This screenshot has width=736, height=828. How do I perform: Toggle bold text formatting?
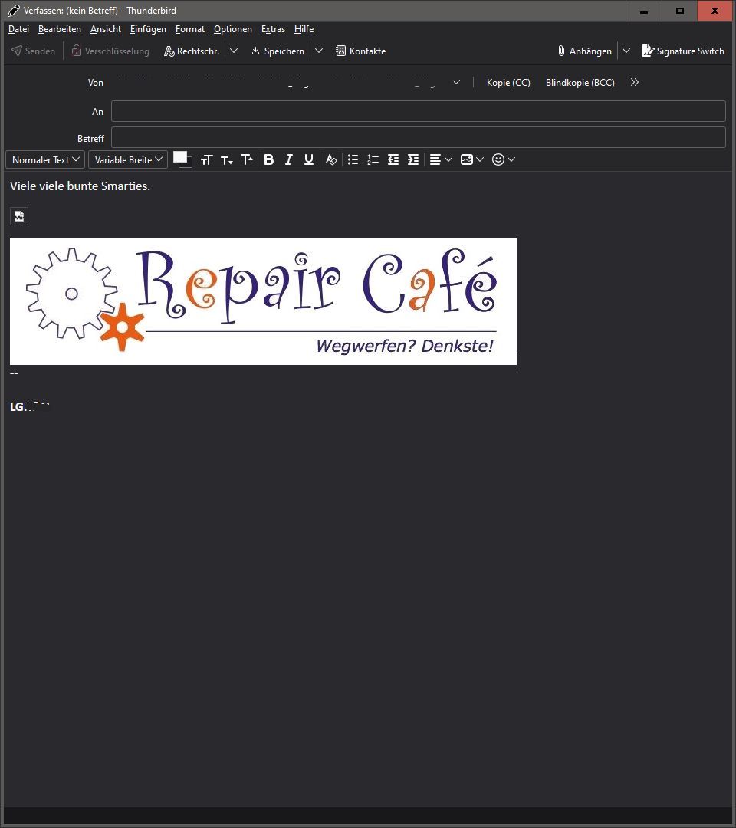(x=269, y=159)
